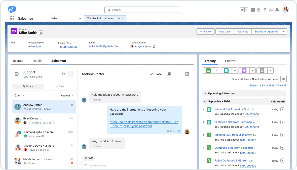Click the new chat plus icon
Screen dimensions: 297x170
tap(71, 74)
